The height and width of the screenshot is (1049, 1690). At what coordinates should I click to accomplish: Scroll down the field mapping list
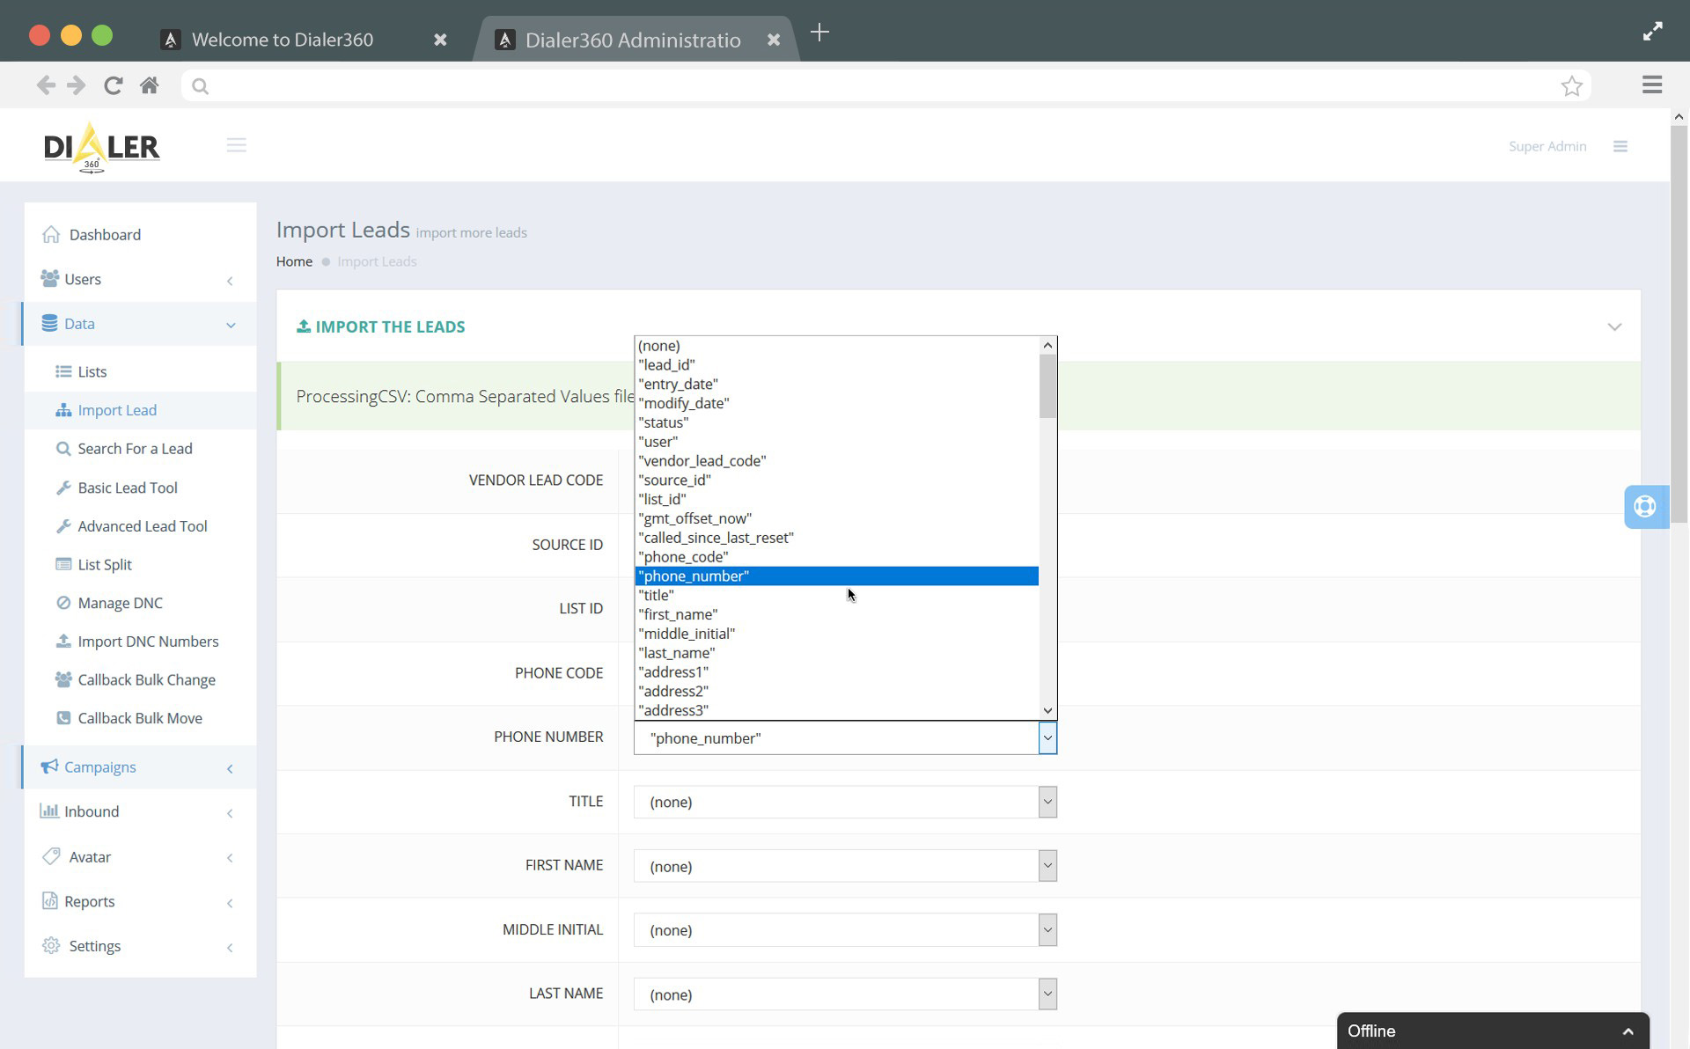pos(1047,710)
